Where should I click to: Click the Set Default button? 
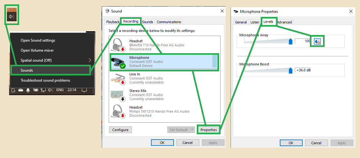pos(179,130)
